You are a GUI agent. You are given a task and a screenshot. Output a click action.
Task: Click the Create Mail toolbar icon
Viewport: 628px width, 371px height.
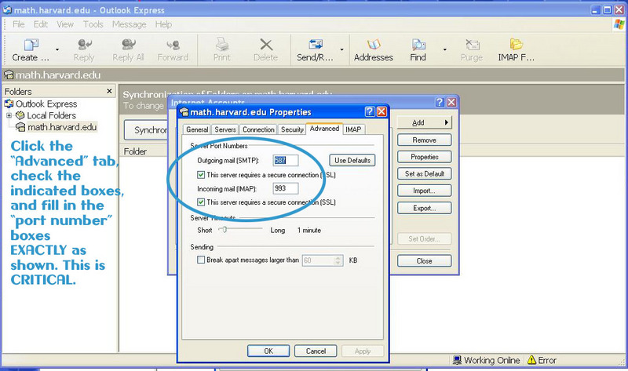[x=31, y=46]
